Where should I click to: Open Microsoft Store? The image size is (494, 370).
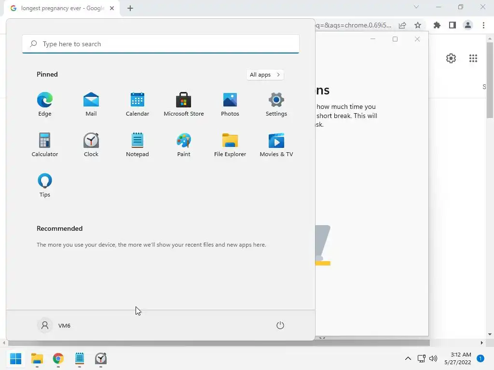point(184,104)
